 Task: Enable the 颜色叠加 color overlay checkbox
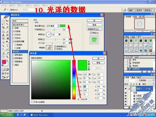pos(14,55)
